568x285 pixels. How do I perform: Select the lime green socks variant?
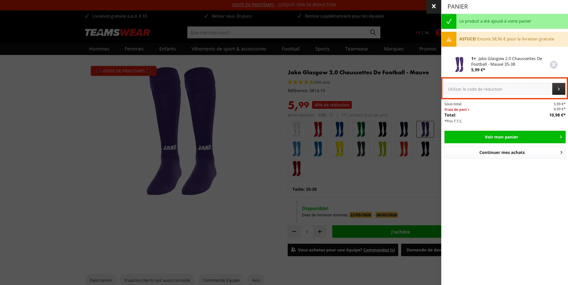(382, 149)
